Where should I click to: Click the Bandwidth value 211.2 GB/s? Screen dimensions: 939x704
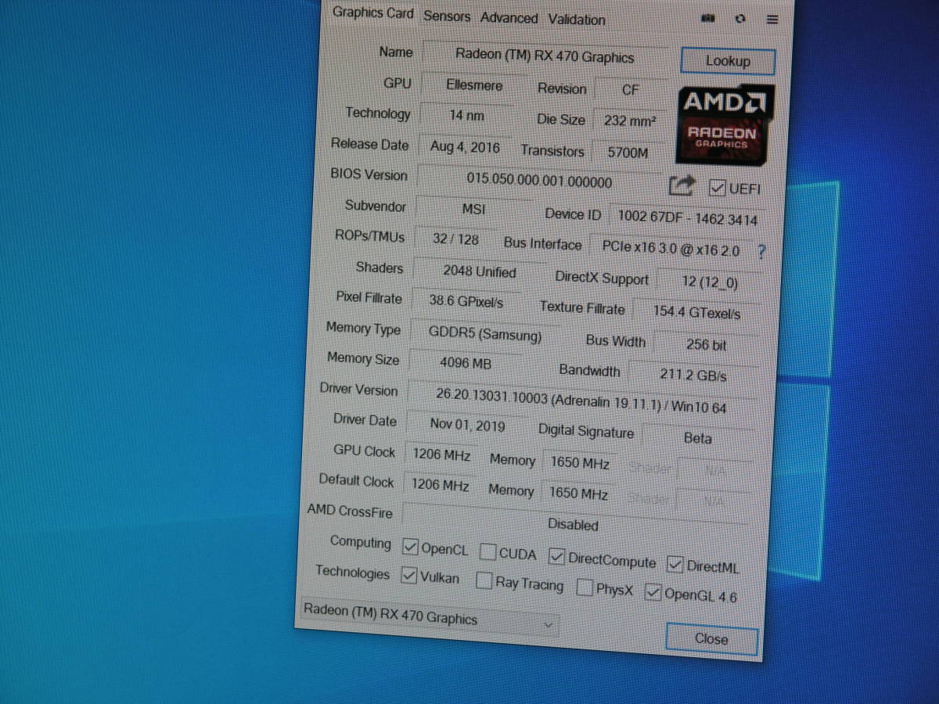pyautogui.click(x=693, y=374)
